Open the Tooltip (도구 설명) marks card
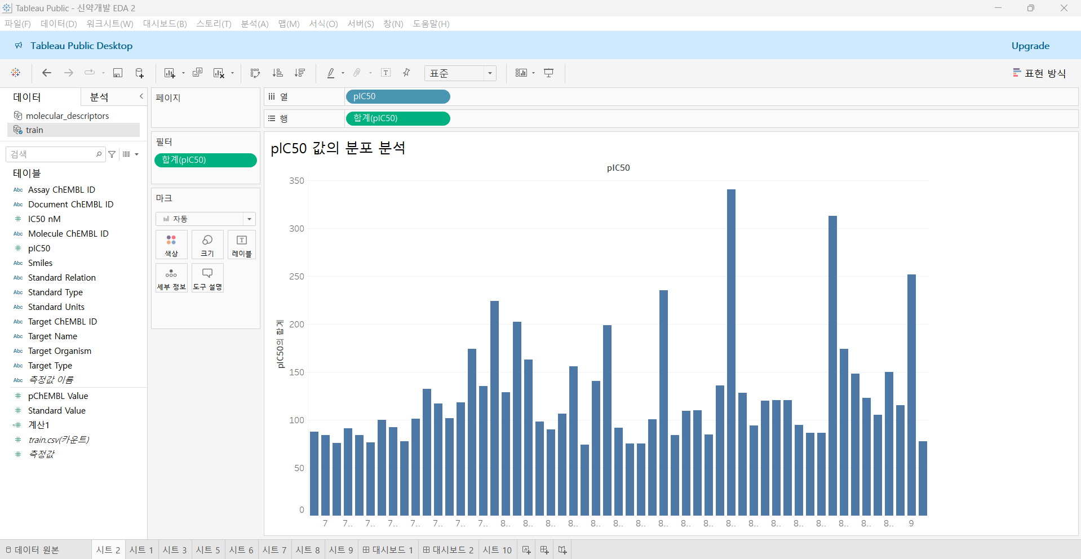 (x=207, y=278)
